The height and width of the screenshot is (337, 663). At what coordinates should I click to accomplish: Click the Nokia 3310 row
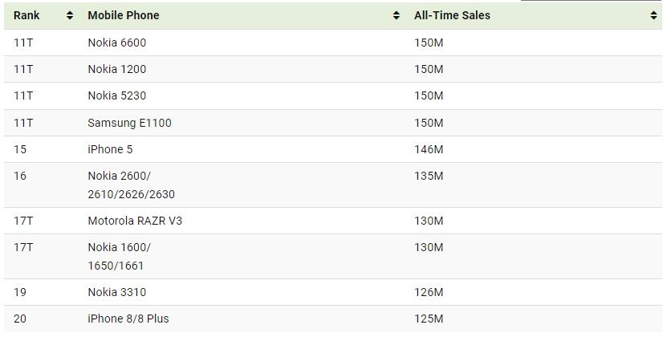tap(331, 292)
